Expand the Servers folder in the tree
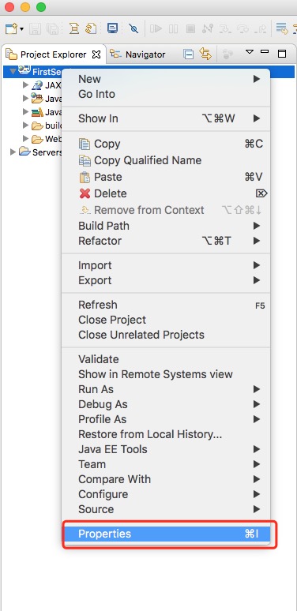This screenshot has width=297, height=611. [x=13, y=152]
